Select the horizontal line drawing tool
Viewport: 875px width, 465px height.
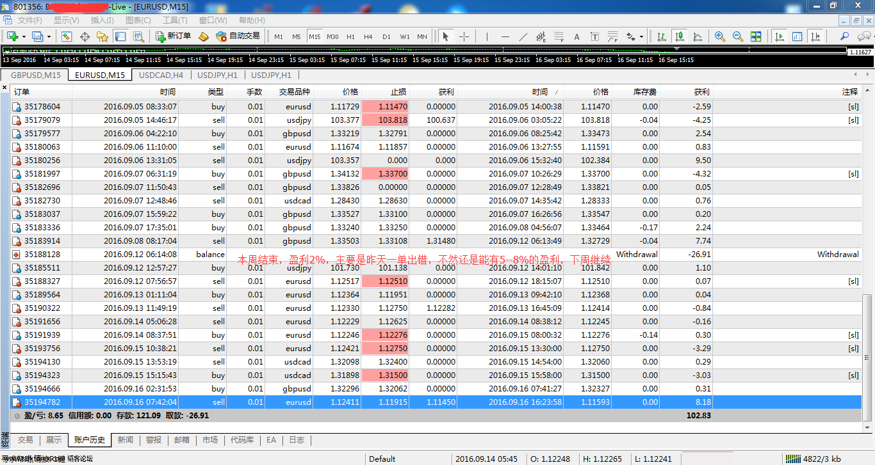click(505, 36)
